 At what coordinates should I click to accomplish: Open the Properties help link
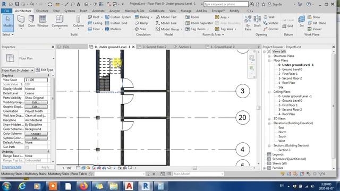click(x=12, y=167)
